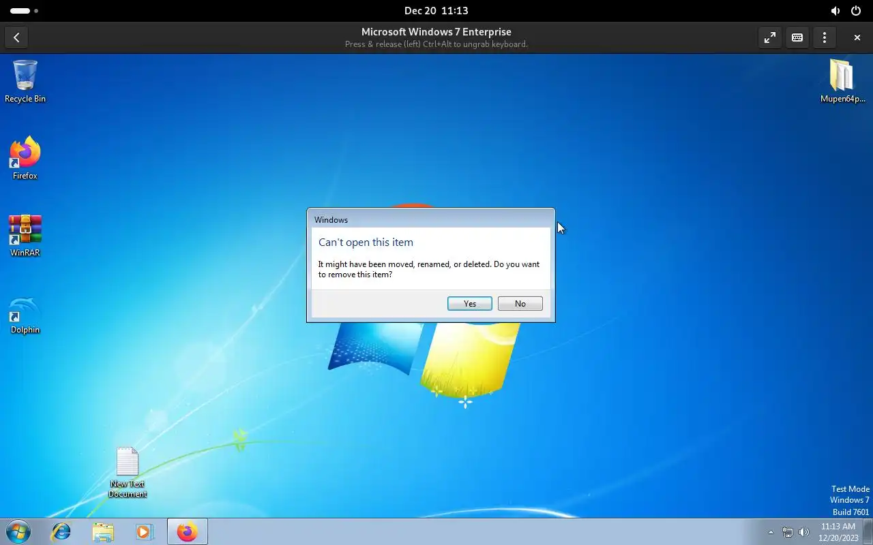Open Windows Explorer from taskbar
The width and height of the screenshot is (873, 545).
pyautogui.click(x=103, y=531)
